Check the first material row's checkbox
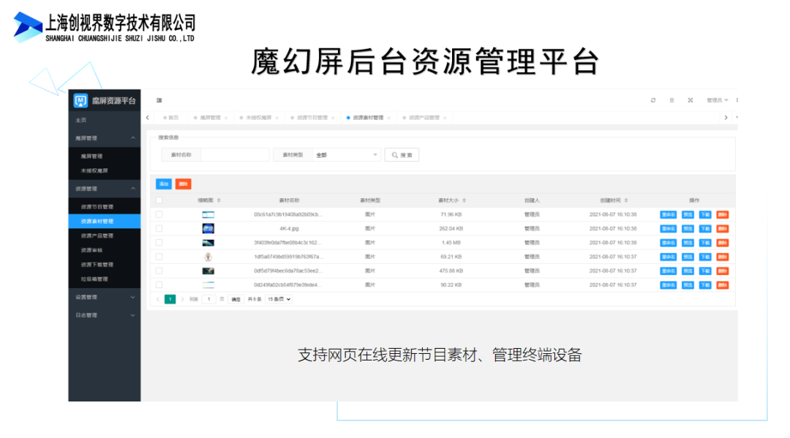This screenshot has height=438, width=790. 159,214
